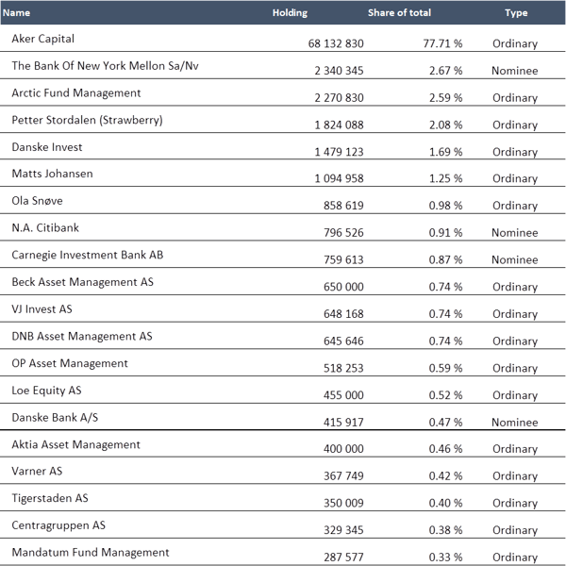Click holding value 2 340 345
566x566 pixels.
coord(339,71)
